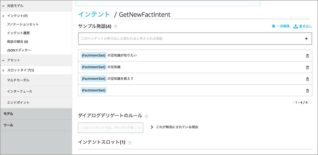
Task: Expand the スロットタイプ(1) tree item
Action: coord(3,70)
